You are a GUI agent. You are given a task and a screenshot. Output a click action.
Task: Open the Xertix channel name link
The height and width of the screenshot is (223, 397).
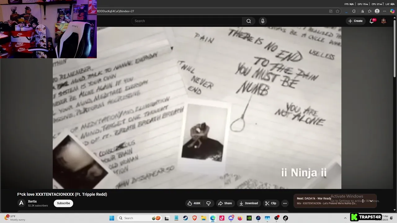(x=32, y=201)
